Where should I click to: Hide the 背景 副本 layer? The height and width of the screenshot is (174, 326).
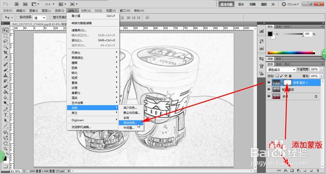(269, 89)
